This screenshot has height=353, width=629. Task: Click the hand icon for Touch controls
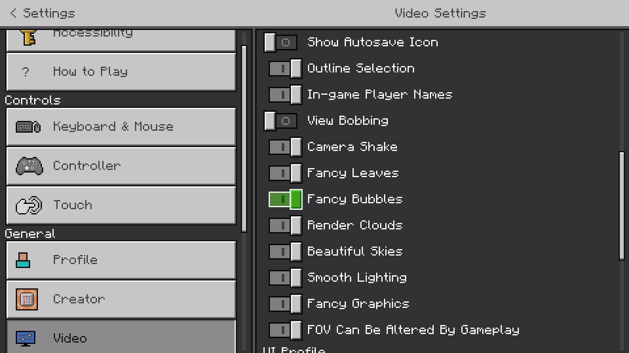pos(27,205)
